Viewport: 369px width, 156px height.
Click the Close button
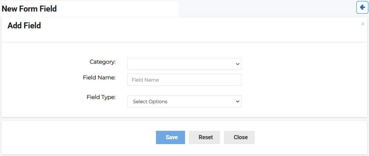[x=239, y=138]
